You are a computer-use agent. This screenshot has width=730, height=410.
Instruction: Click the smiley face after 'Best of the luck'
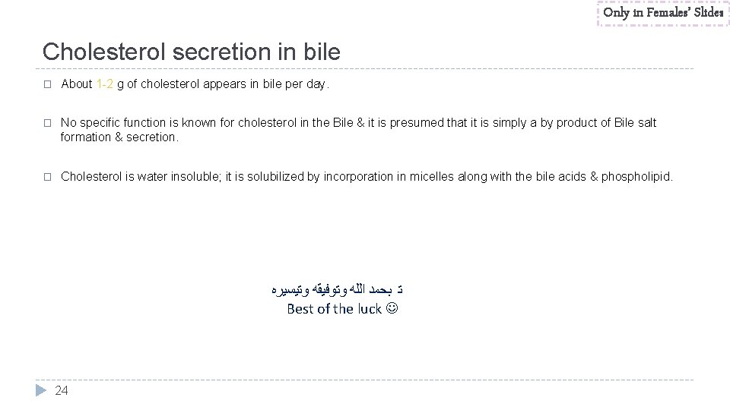point(392,307)
